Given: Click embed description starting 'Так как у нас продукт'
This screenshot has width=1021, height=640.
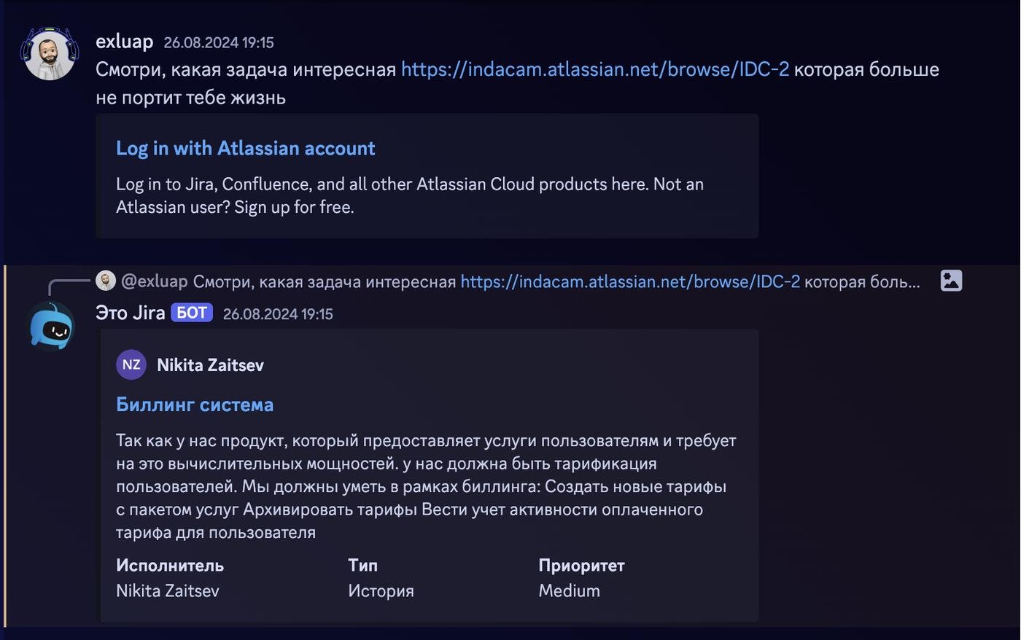Looking at the screenshot, I should pos(427,486).
